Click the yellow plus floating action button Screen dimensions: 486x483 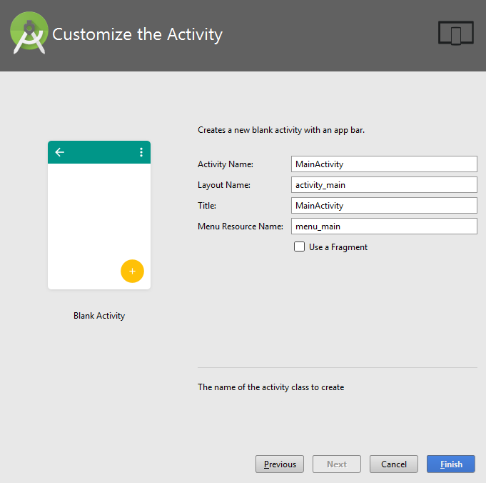coord(132,271)
